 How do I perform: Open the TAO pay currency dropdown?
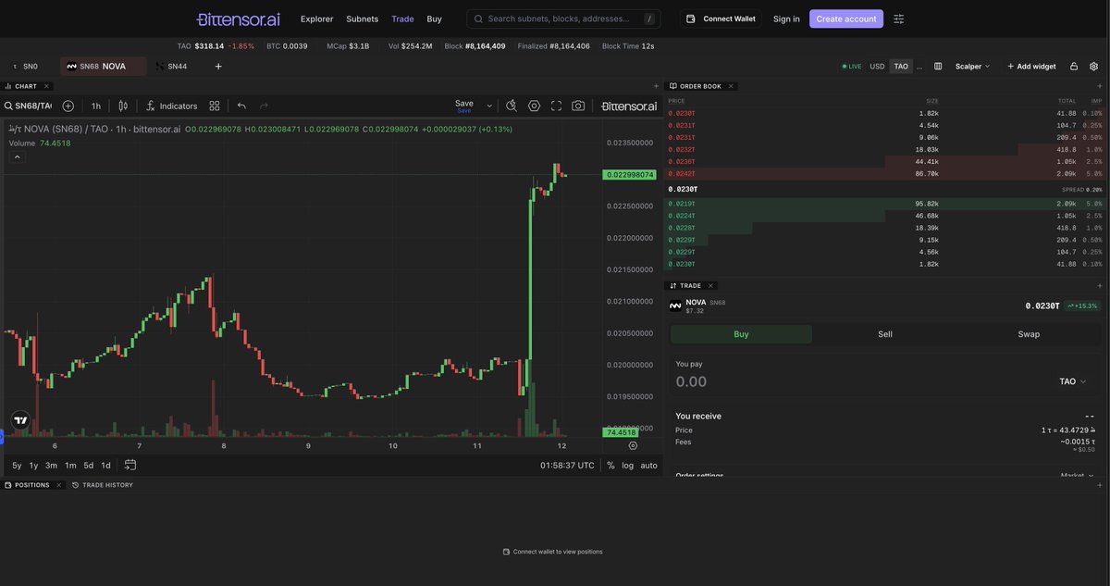1073,381
